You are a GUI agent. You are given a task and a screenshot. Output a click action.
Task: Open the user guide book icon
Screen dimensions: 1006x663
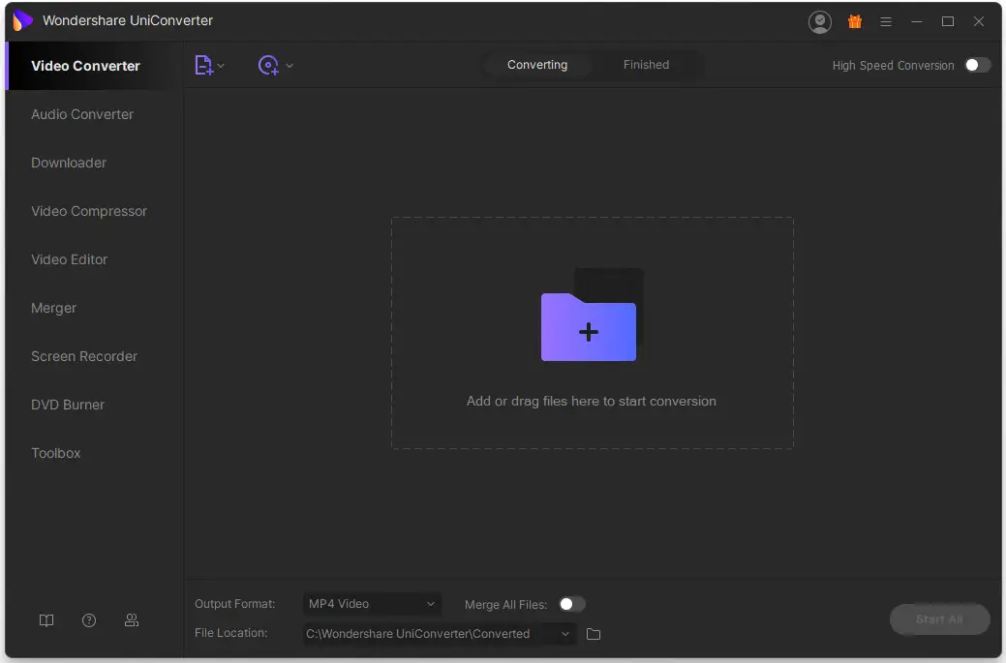pyautogui.click(x=46, y=620)
